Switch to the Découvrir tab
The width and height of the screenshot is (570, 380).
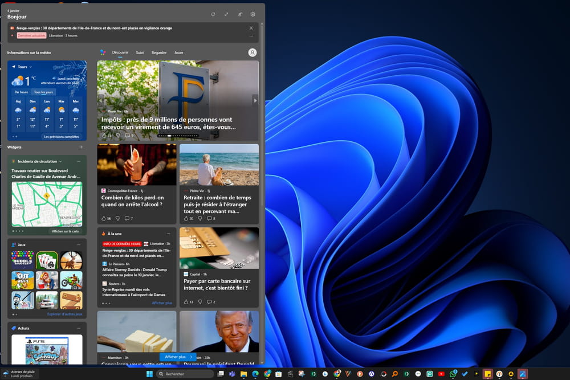[120, 52]
